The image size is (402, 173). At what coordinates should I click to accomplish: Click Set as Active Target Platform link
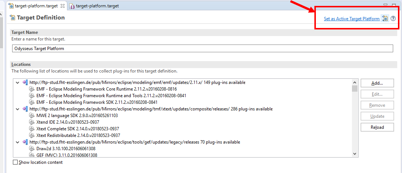pos(351,19)
